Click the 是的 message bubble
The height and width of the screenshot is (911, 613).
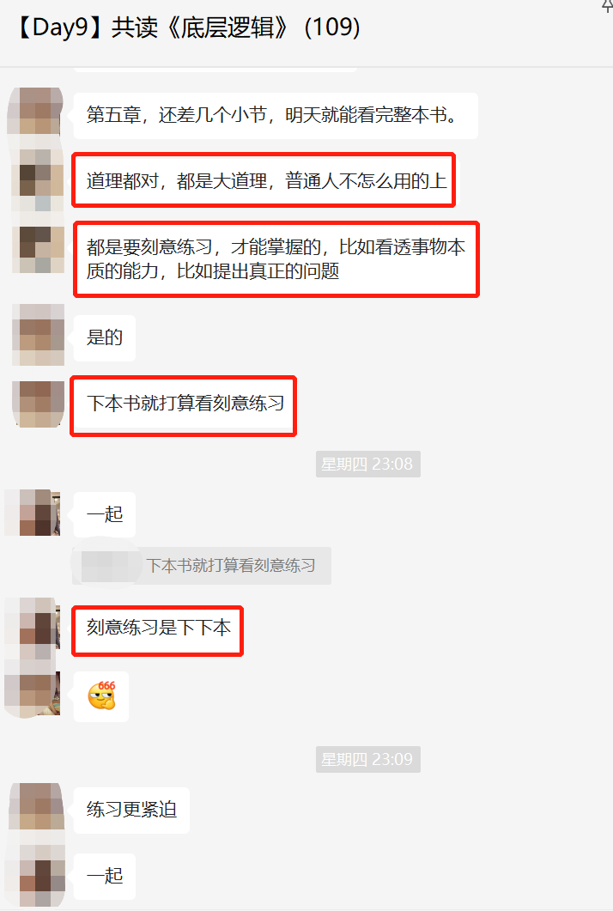(105, 337)
